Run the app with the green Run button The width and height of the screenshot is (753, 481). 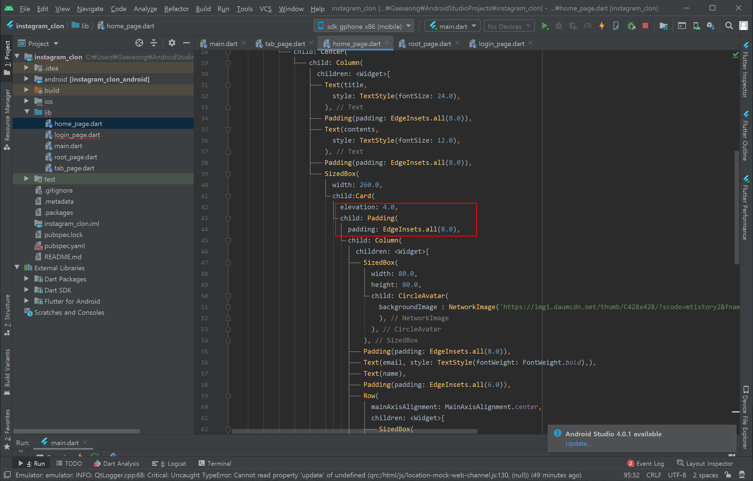[545, 26]
